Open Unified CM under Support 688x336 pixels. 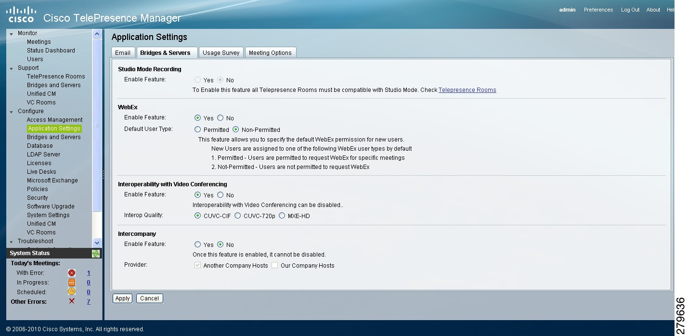click(41, 94)
